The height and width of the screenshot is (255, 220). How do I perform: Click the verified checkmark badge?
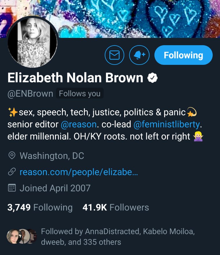coord(152,78)
